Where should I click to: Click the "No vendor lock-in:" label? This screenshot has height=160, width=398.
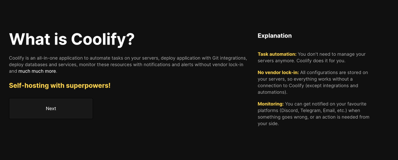278,72
